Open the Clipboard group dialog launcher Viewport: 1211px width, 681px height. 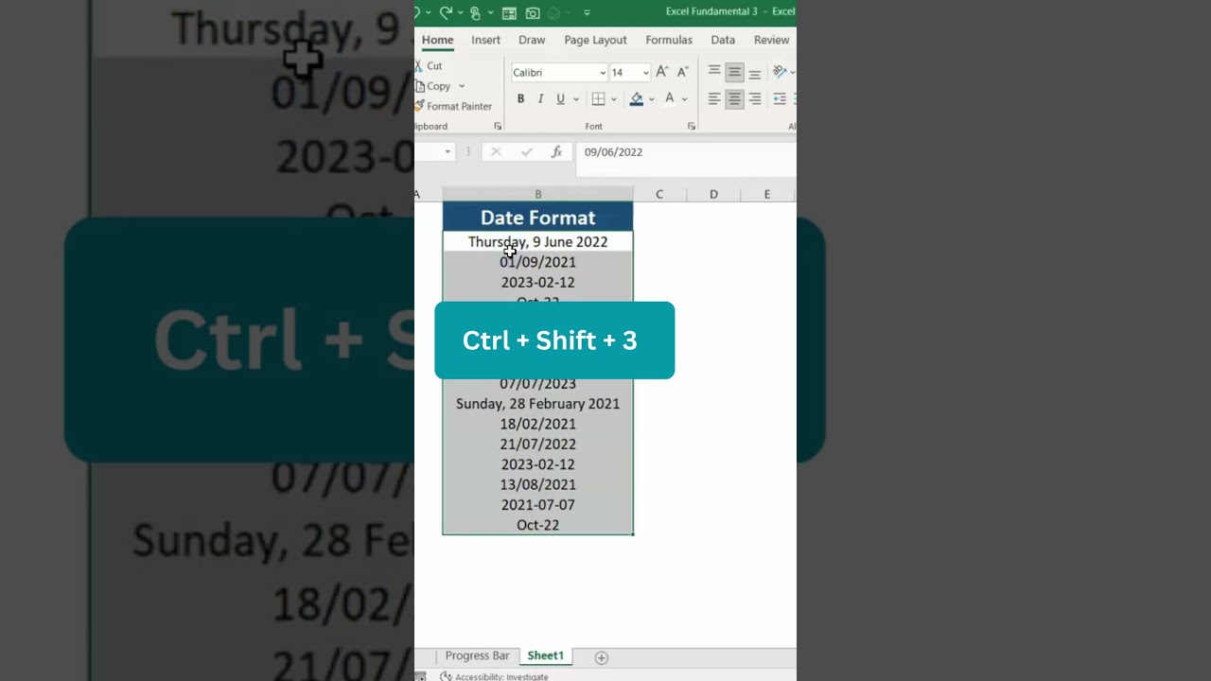tap(498, 126)
